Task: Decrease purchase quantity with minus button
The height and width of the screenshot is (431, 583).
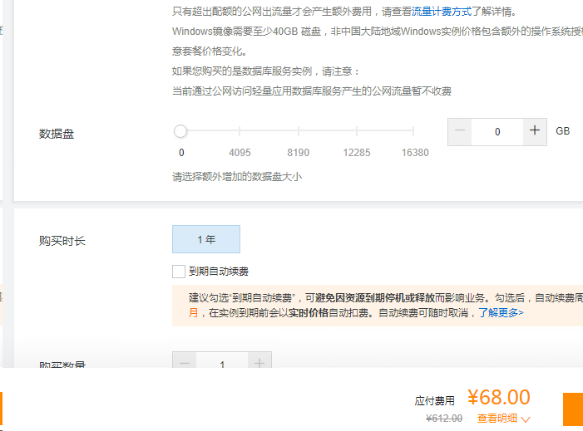Action: (x=185, y=362)
